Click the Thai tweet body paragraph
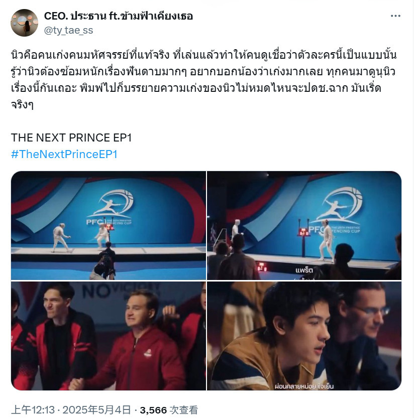Viewport: 414px width, 418px height. 203,80
